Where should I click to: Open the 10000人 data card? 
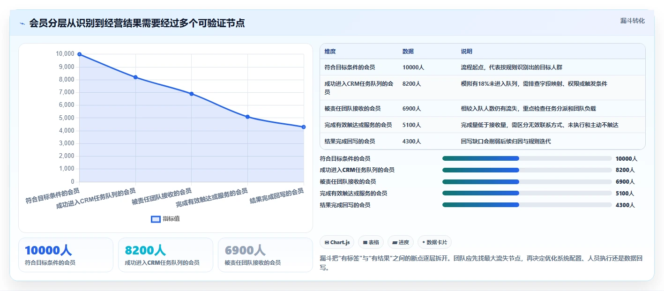tap(66, 255)
